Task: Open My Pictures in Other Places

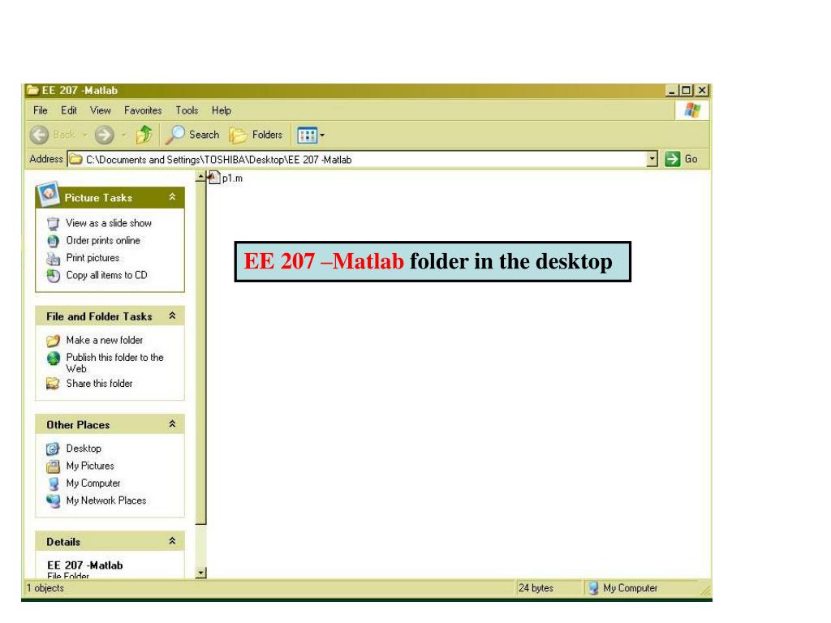Action: (x=90, y=466)
